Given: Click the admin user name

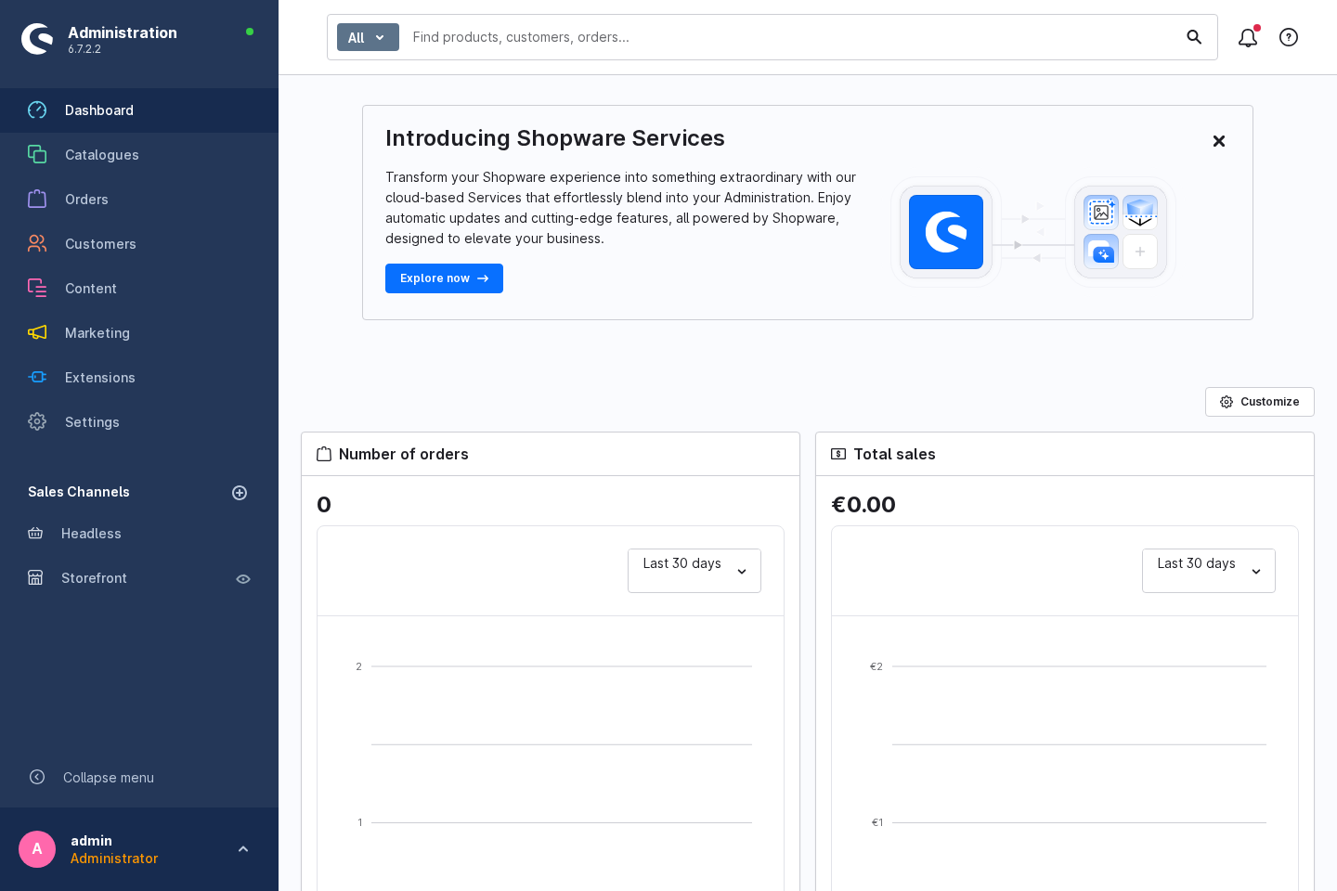Looking at the screenshot, I should (91, 841).
